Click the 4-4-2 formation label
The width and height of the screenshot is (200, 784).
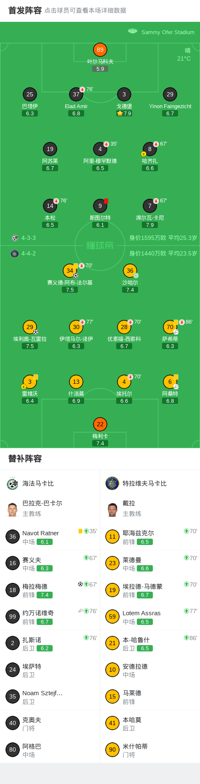[29, 253]
